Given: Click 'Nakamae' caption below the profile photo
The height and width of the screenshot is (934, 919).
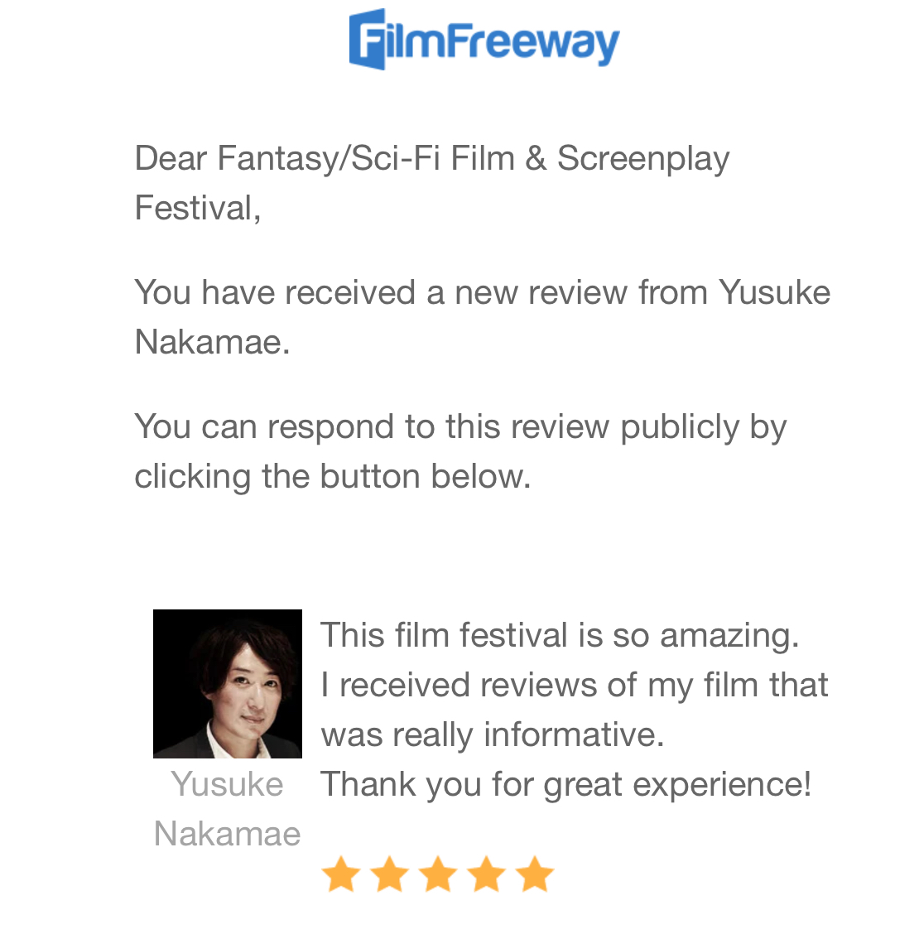Looking at the screenshot, I should (x=228, y=834).
